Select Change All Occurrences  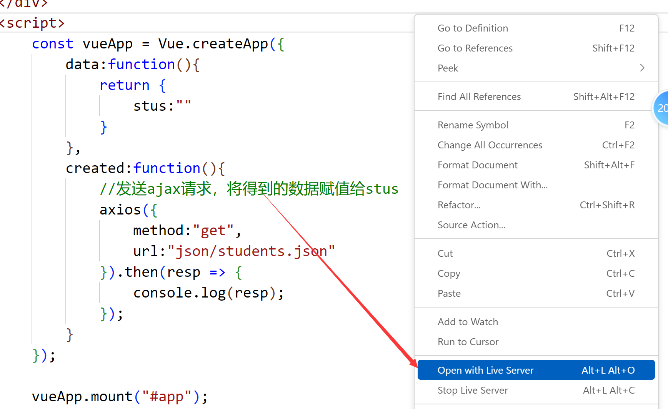click(x=536, y=145)
